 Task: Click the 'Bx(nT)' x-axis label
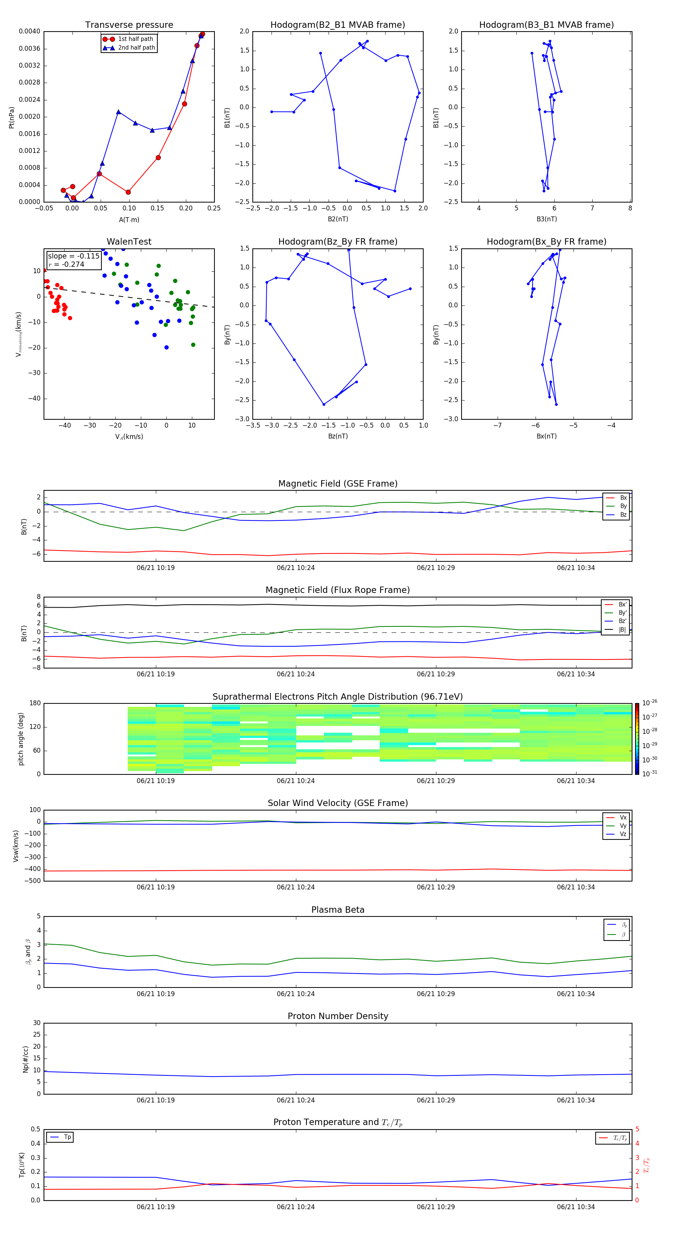[x=546, y=436]
